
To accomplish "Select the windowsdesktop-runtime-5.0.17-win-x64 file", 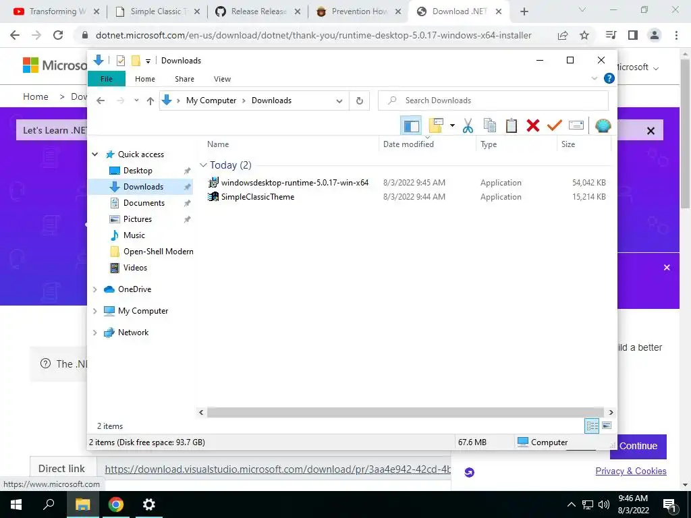I will pos(294,182).
